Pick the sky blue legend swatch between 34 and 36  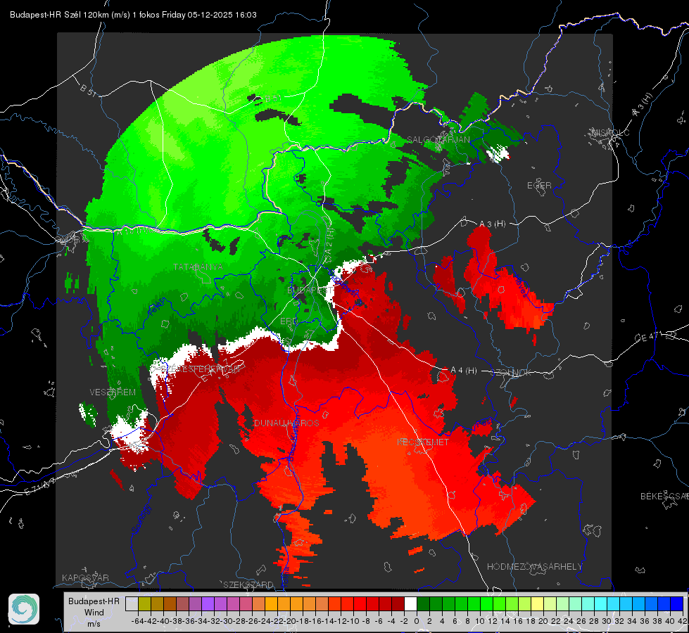click(x=638, y=604)
